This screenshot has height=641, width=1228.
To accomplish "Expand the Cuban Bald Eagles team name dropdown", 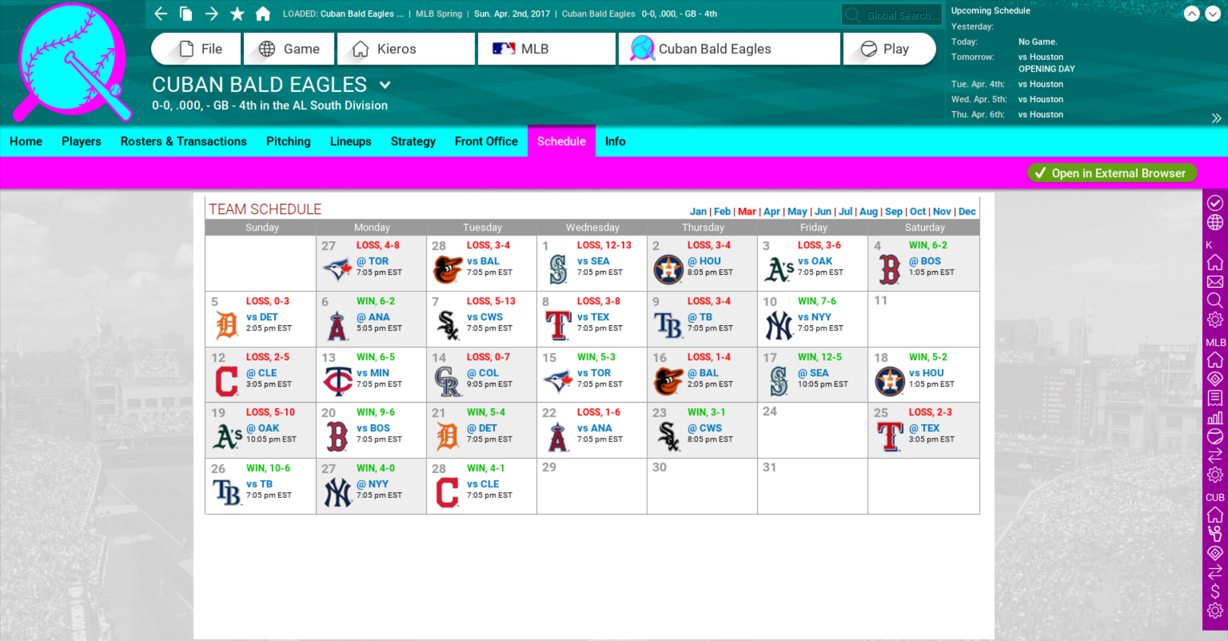I will (x=384, y=84).
